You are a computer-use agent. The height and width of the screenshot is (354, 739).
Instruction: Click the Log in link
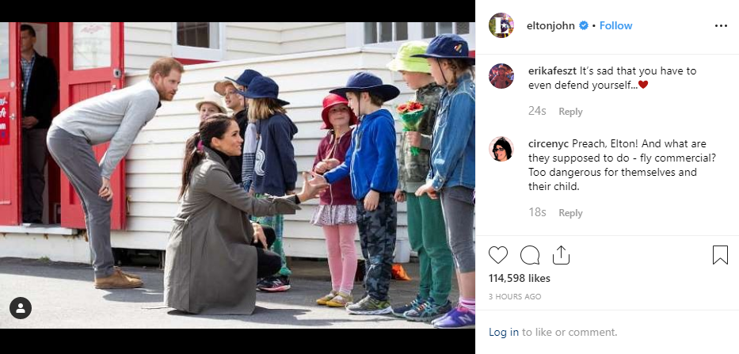pyautogui.click(x=503, y=332)
